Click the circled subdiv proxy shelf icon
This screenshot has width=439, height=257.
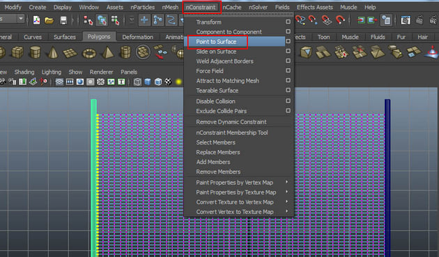(x=143, y=52)
